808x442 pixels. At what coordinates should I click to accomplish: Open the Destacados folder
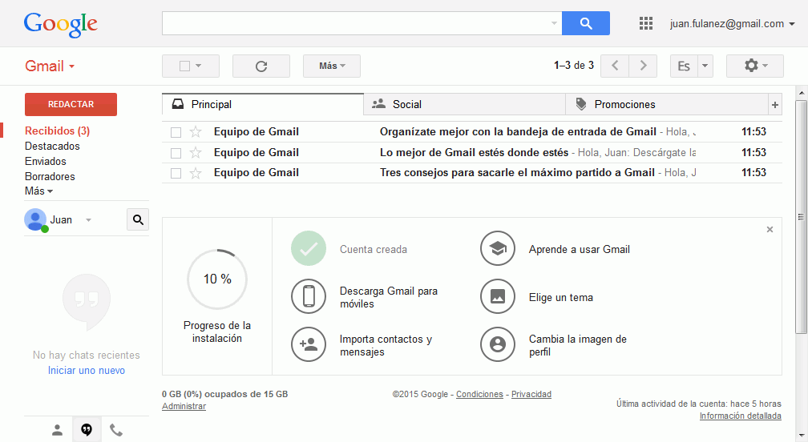pos(52,147)
